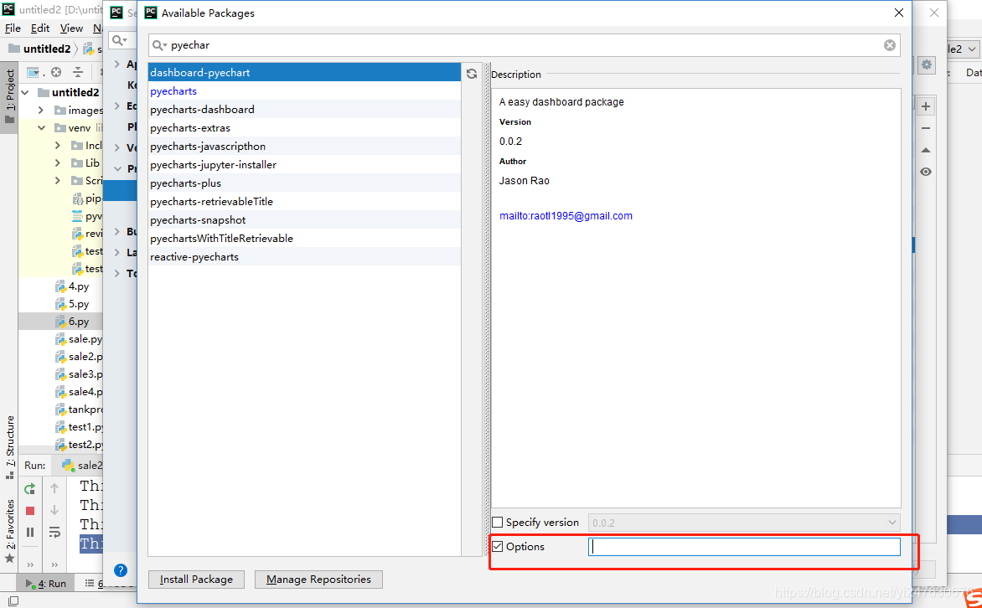The image size is (982, 608).
Task: Click the show early releases eye icon
Action: coord(926,172)
